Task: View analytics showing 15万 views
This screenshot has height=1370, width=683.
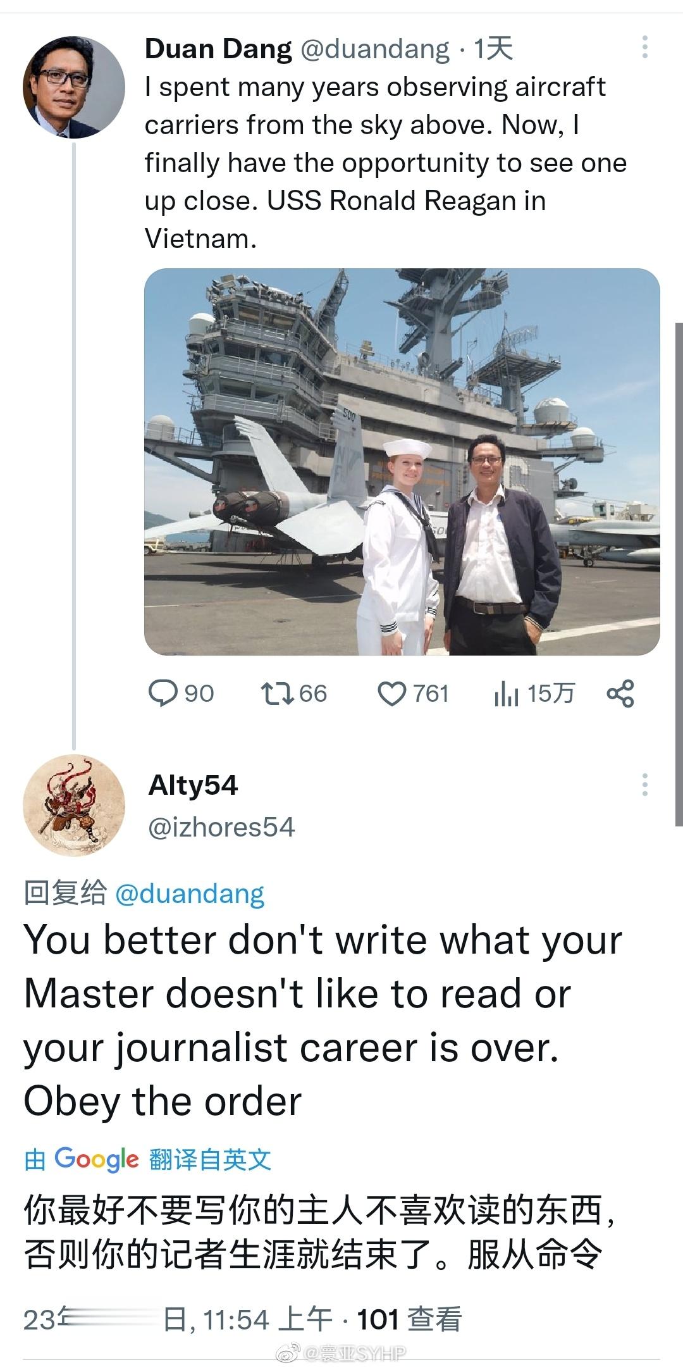Action: (x=534, y=694)
